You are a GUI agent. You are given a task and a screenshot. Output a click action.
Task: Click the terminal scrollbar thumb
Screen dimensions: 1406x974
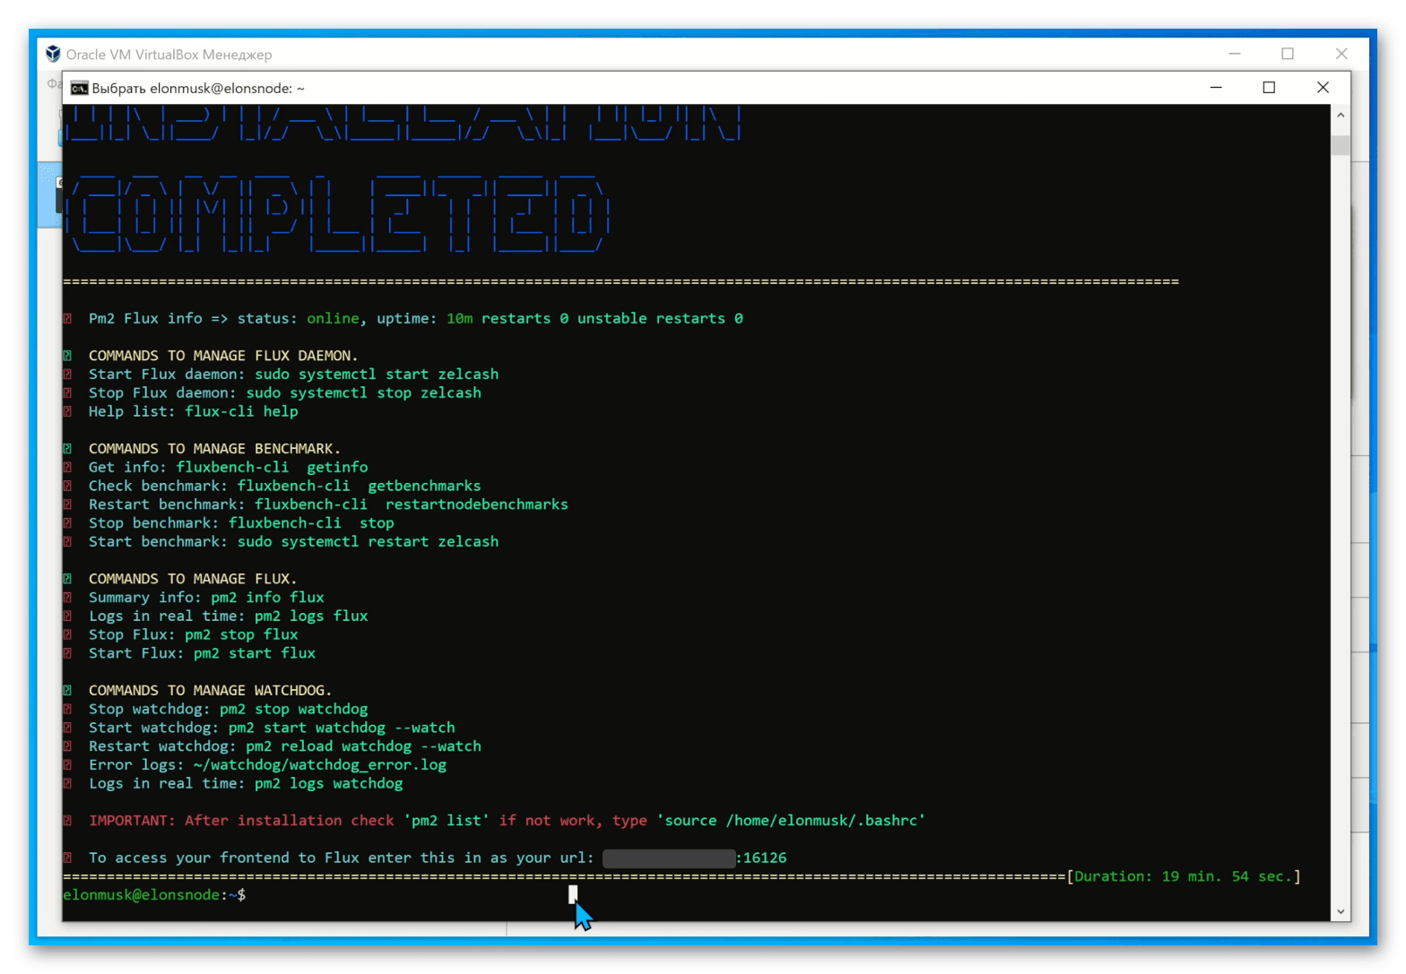click(x=1341, y=145)
